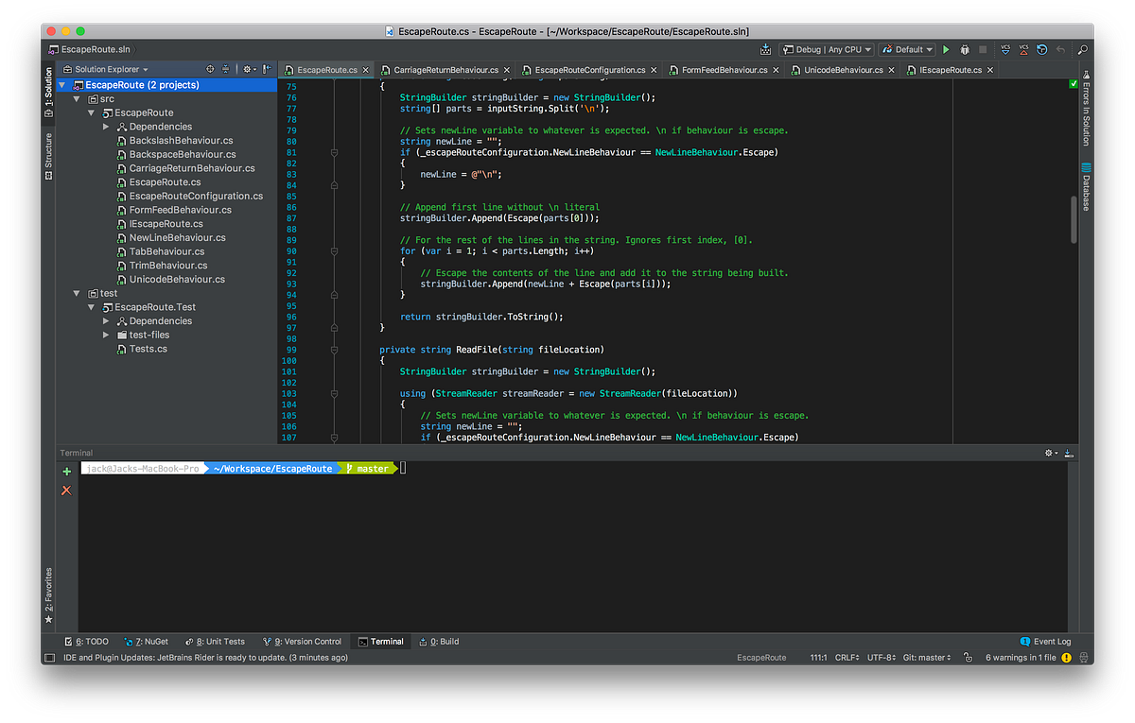Run the project with the green play icon
Screen dimensions: 1135x723
(x=945, y=49)
